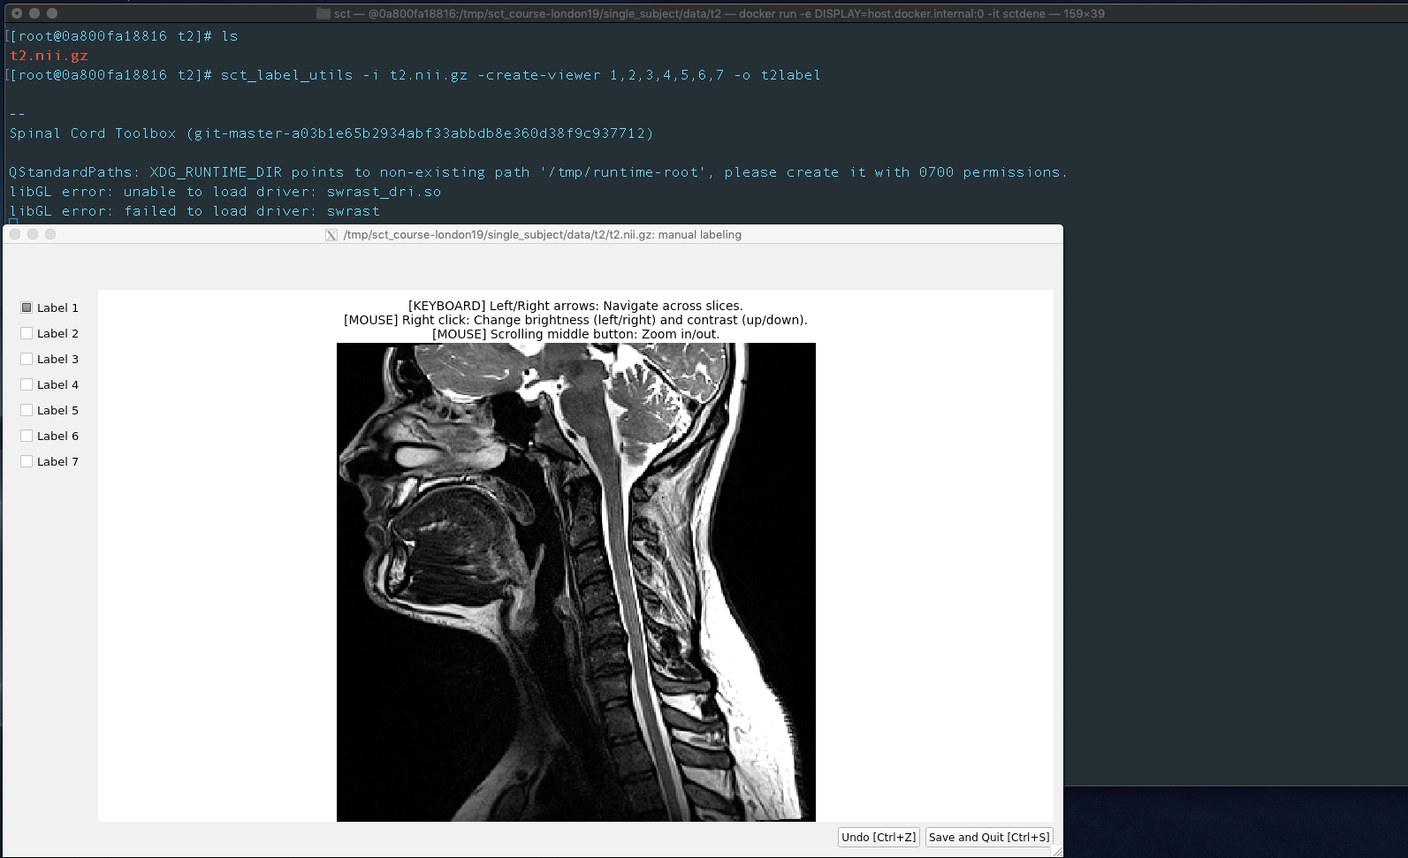Click the folder icon in terminal title bar
Viewport: 1408px width, 858px height.
click(x=323, y=14)
